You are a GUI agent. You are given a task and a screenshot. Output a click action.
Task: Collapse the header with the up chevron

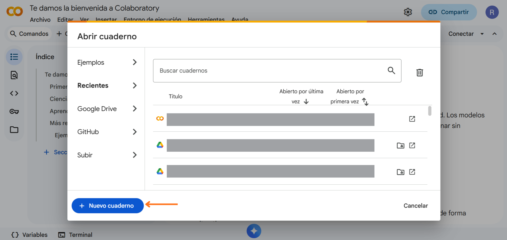click(x=494, y=34)
